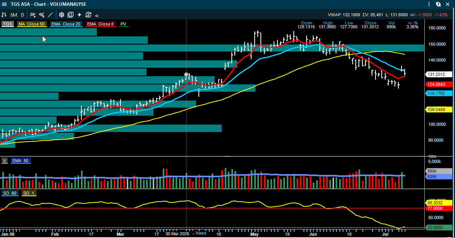Add a new indicator to the chart

[33, 15]
